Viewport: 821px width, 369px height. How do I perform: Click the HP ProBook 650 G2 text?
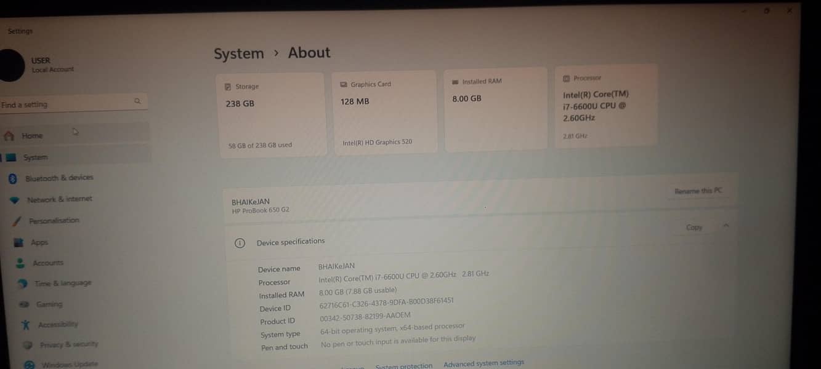(261, 210)
